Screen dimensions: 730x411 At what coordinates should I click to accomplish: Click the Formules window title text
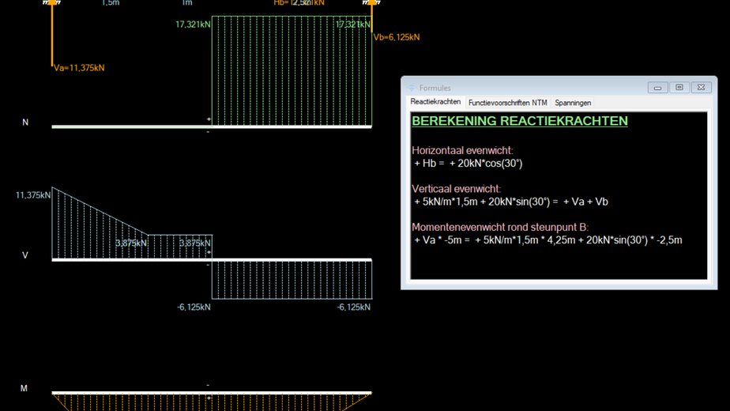tap(435, 88)
